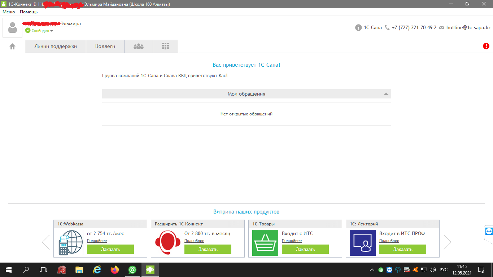The height and width of the screenshot is (277, 493).
Task: Open Подробнее for 1C:Webkassa
Action: click(x=97, y=241)
